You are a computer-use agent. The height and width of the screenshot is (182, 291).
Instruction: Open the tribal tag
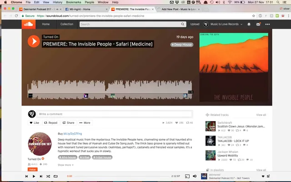85,157
